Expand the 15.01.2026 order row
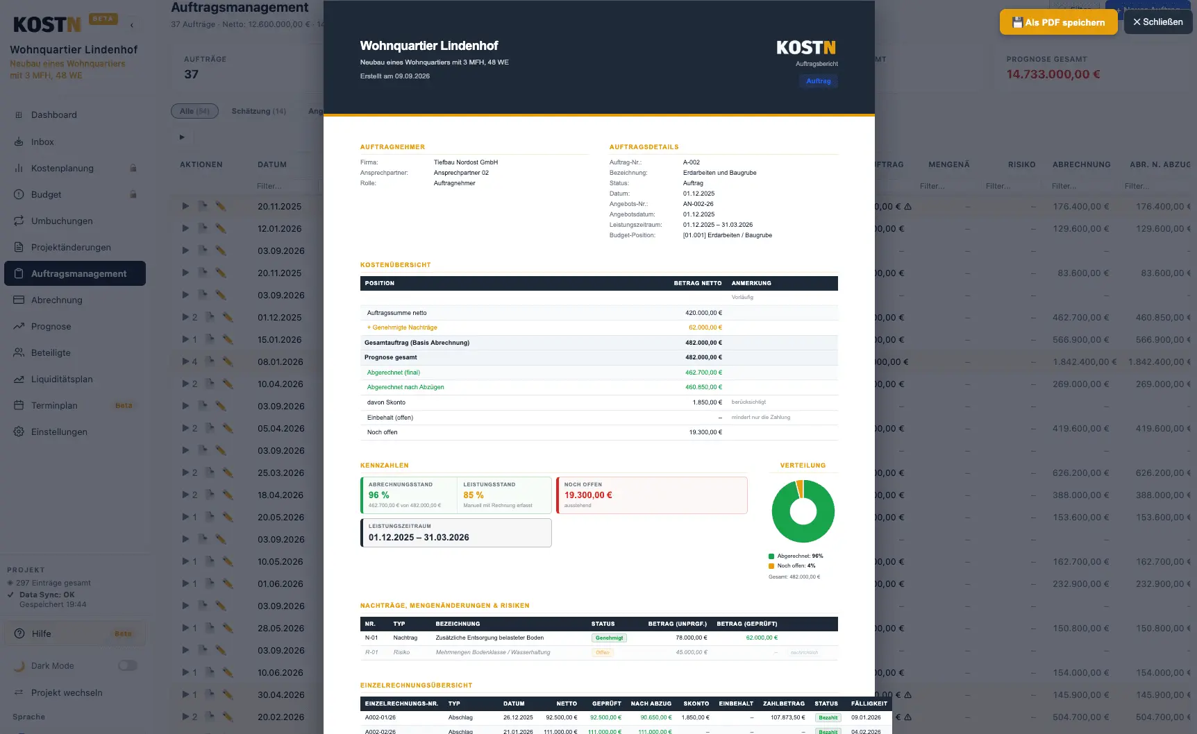Viewport: 1197px width, 734px height. [x=185, y=339]
